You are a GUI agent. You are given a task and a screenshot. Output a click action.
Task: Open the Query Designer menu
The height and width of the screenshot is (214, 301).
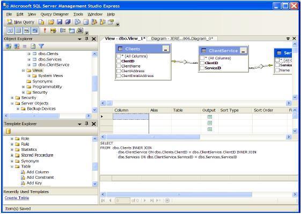[x=55, y=14]
